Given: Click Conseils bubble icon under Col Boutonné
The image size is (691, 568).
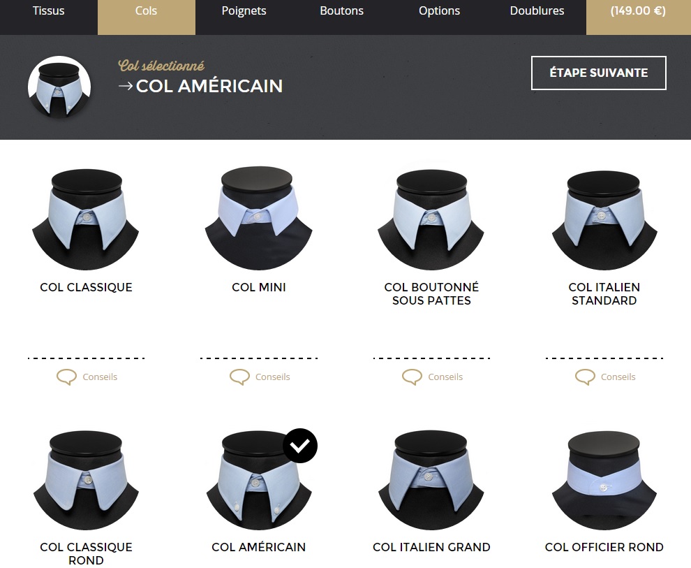Looking at the screenshot, I should [x=412, y=377].
